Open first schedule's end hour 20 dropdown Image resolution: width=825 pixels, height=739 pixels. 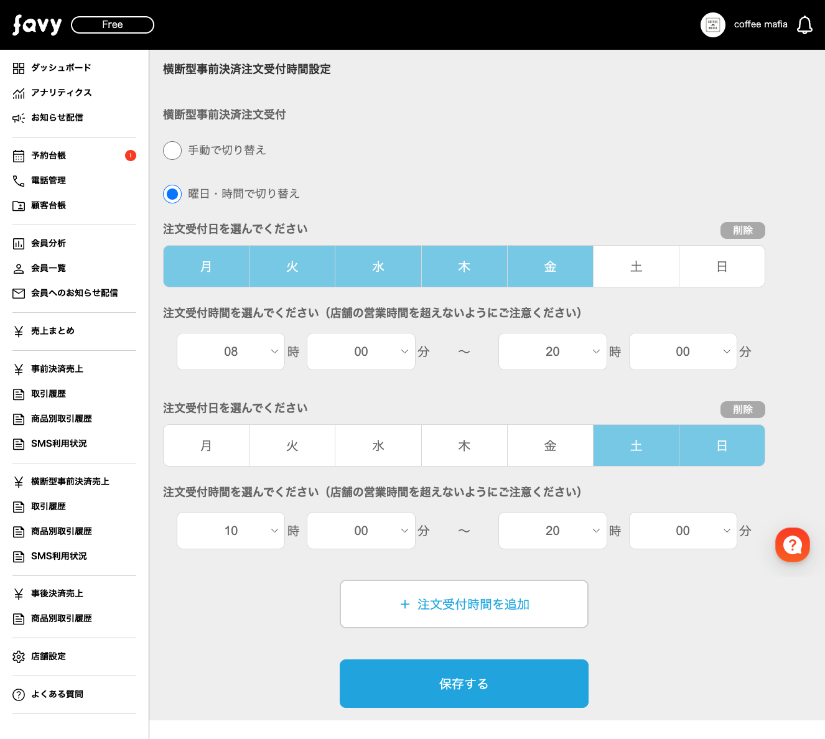point(552,351)
